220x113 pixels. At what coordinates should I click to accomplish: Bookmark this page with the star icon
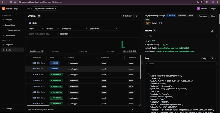coord(202,2)
